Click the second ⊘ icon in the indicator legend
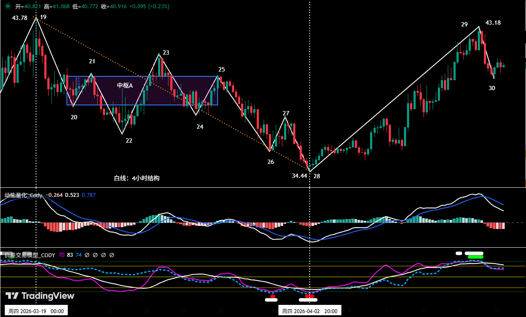 click(x=95, y=255)
